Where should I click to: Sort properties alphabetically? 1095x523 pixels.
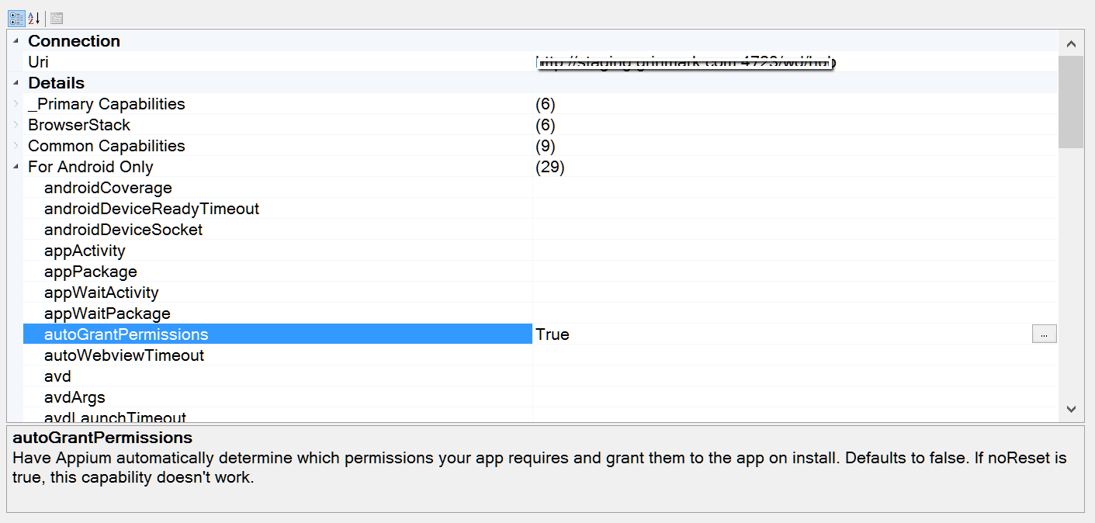click(x=33, y=18)
